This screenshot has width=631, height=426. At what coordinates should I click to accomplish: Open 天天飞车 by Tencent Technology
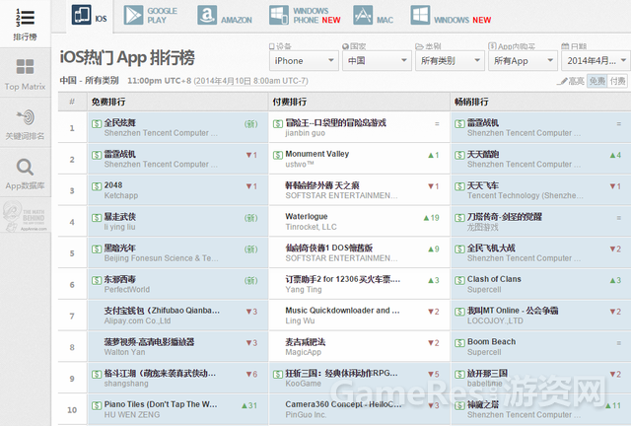pyautogui.click(x=483, y=185)
